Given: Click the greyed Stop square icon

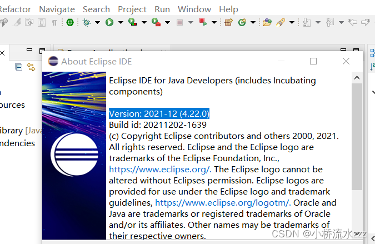Looking at the screenshot, I should (179, 22).
